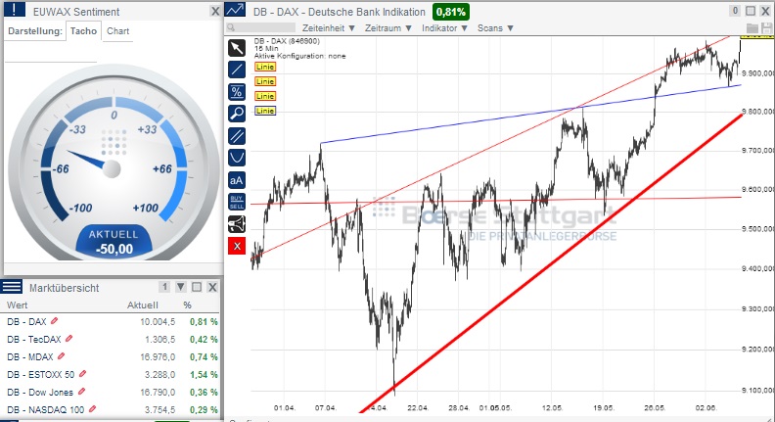Edit the DB - MDAX row pencil icon
Image resolution: width=775 pixels, height=422 pixels.
[x=62, y=356]
